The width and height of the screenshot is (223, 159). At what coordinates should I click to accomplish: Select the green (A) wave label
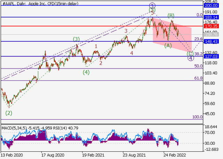point(168,46)
